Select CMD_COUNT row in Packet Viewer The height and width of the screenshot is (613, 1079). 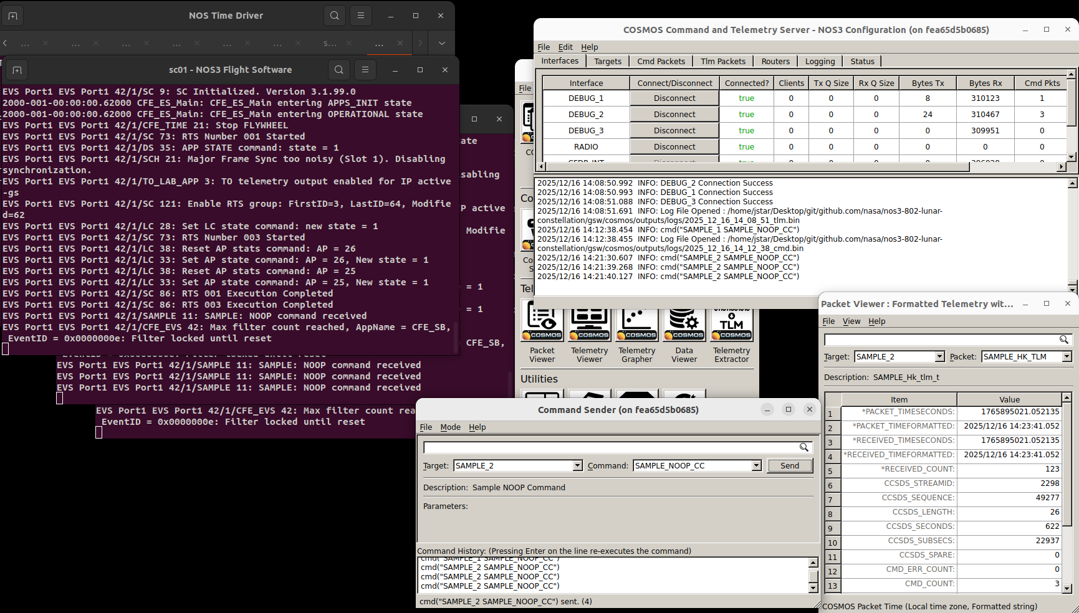(943, 584)
